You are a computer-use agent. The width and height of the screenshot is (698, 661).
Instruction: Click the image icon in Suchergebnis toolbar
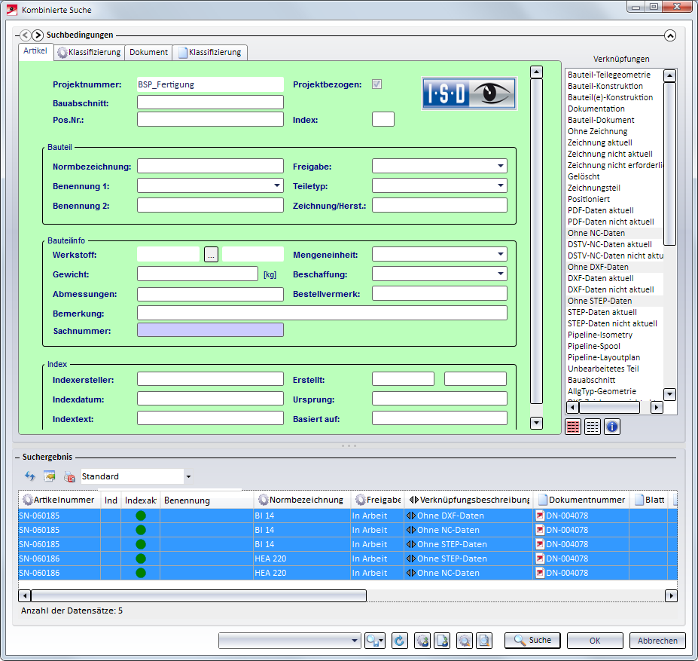tap(50, 476)
